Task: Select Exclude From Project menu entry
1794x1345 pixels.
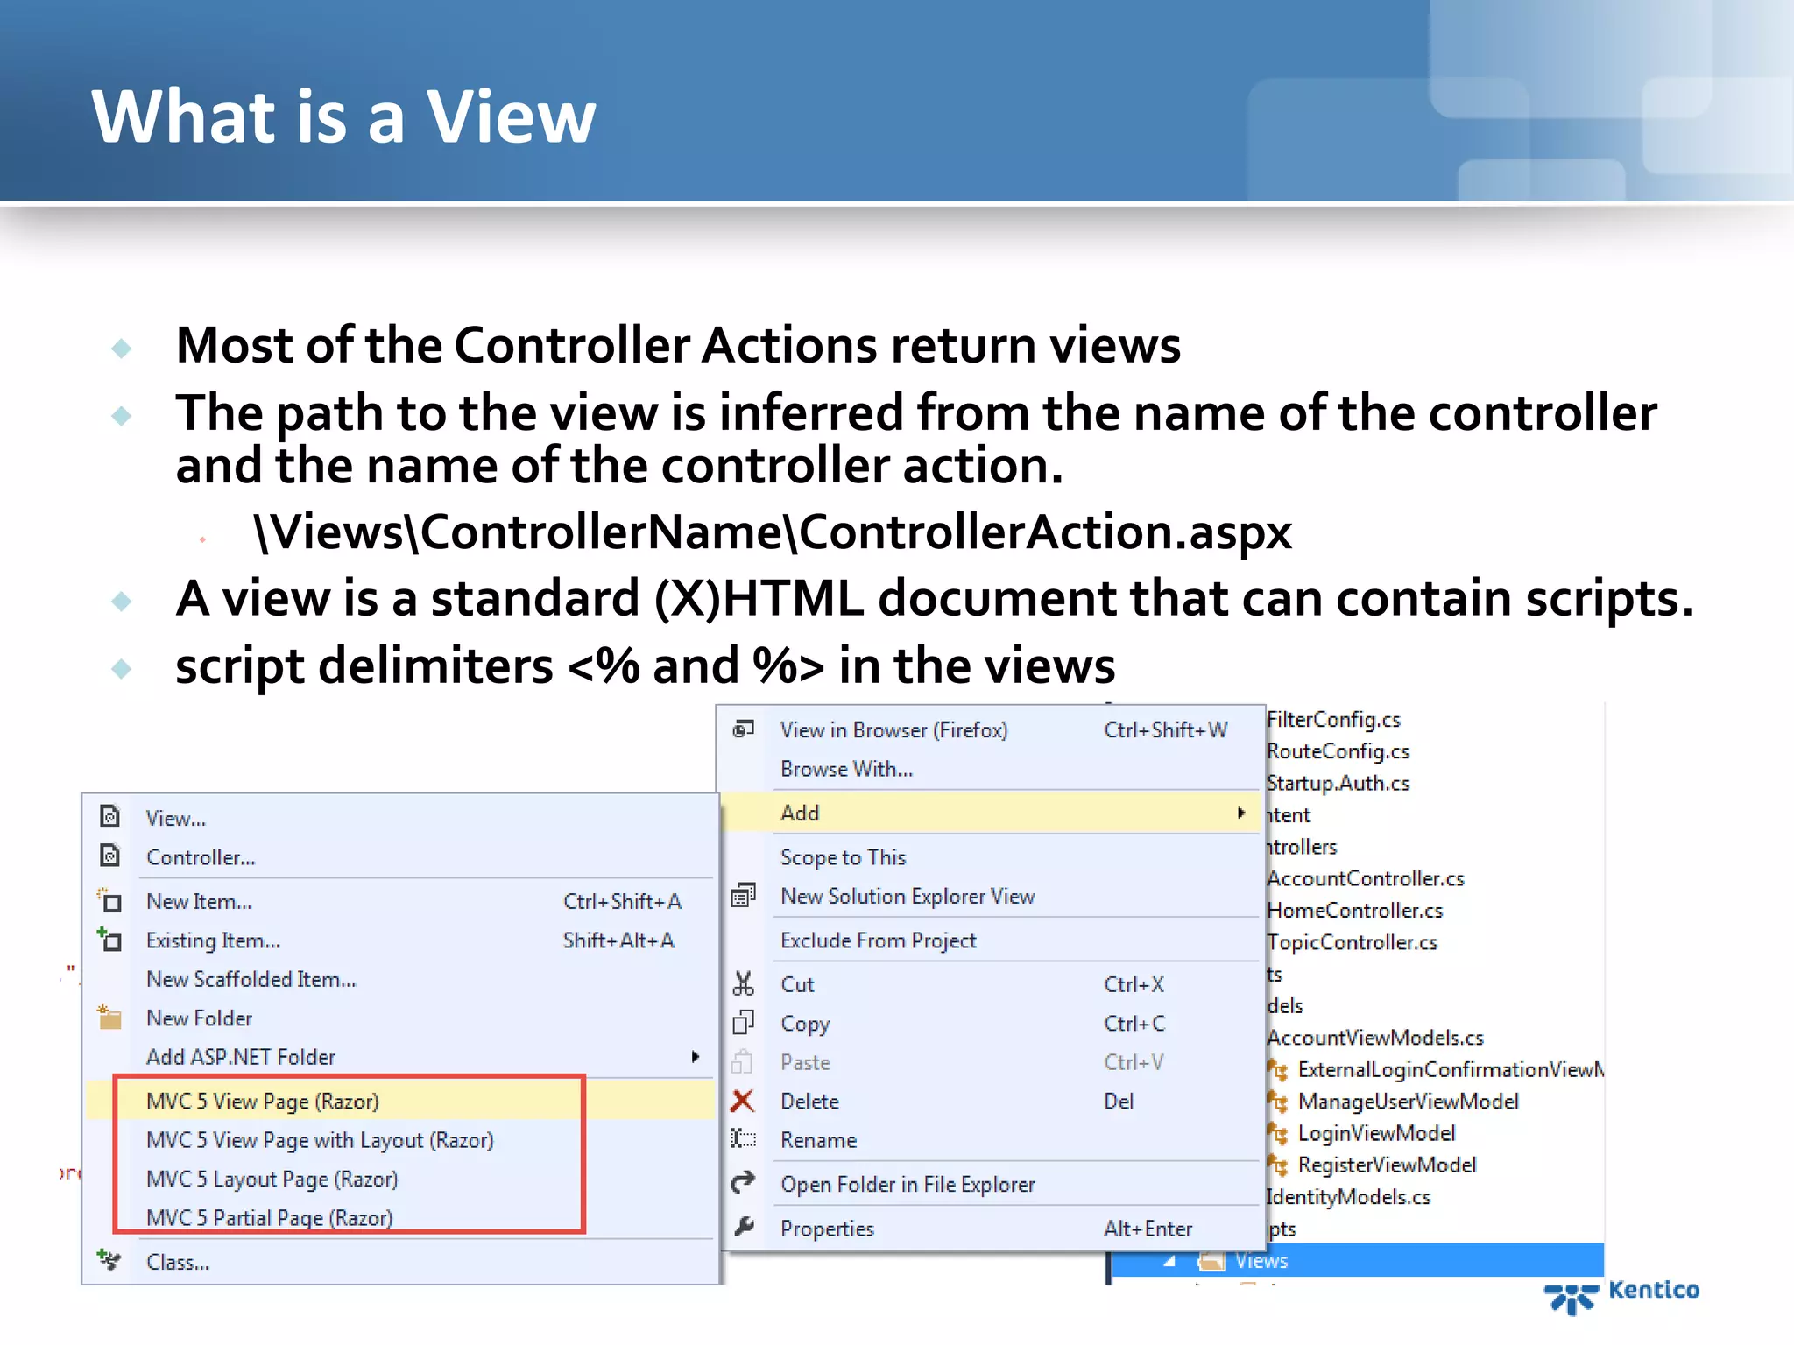Action: tap(878, 940)
